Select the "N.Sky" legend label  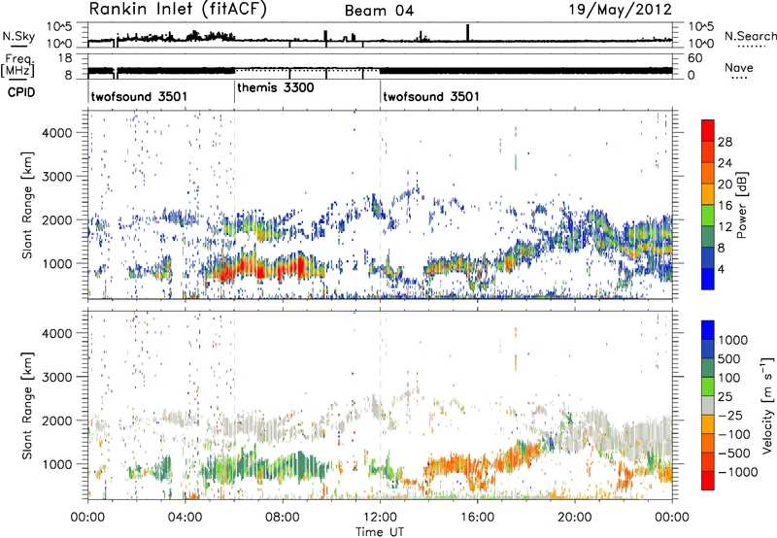point(18,36)
